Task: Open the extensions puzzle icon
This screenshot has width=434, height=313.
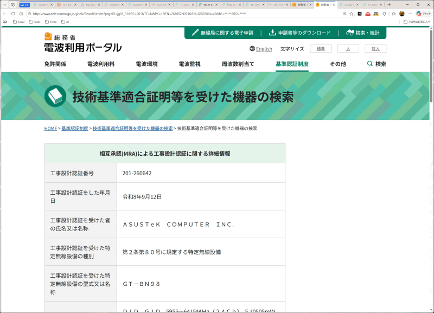Action: (x=384, y=14)
